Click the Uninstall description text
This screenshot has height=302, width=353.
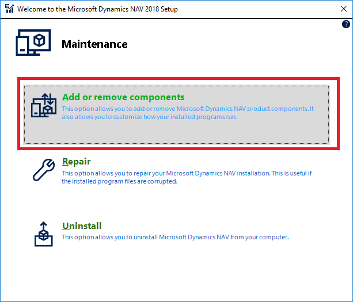pos(175,237)
